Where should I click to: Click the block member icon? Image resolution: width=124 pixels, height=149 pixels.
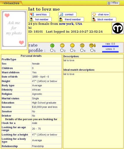(x=94, y=19)
